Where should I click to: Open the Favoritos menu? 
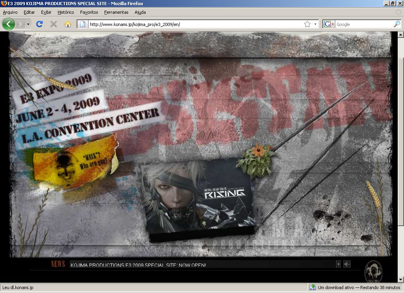pyautogui.click(x=89, y=12)
